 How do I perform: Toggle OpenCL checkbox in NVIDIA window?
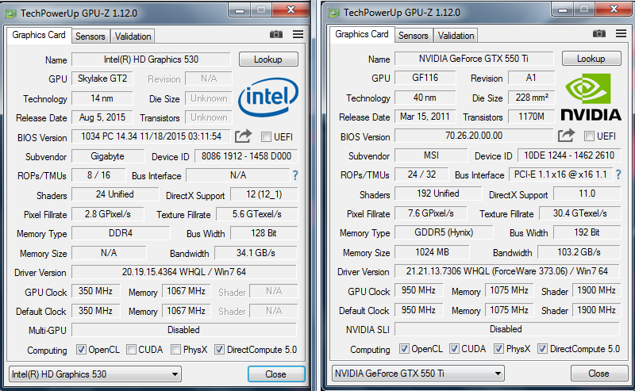coord(404,348)
